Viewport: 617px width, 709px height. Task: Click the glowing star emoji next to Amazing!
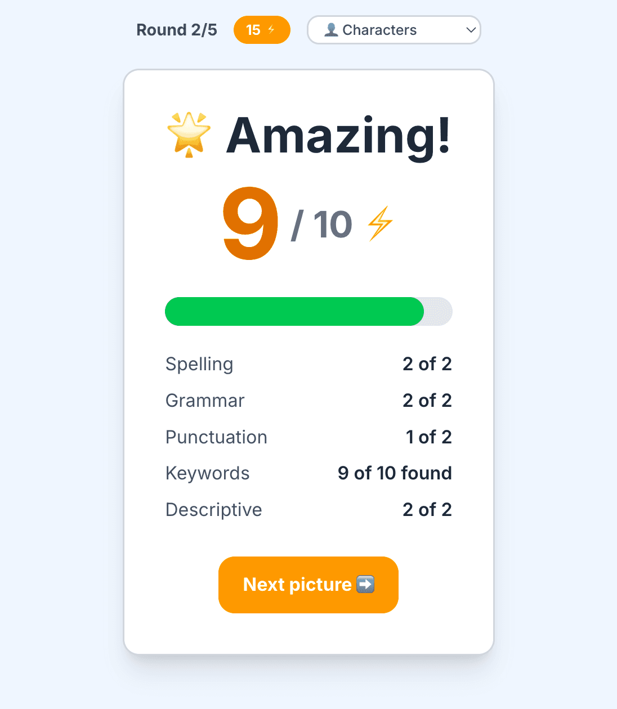point(189,134)
